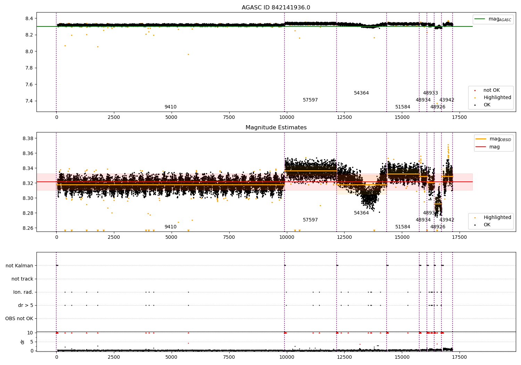Screen dimensions: 521x365
Task: Click OBSID label 9410 in AGASC ID plot
Action: coord(171,107)
